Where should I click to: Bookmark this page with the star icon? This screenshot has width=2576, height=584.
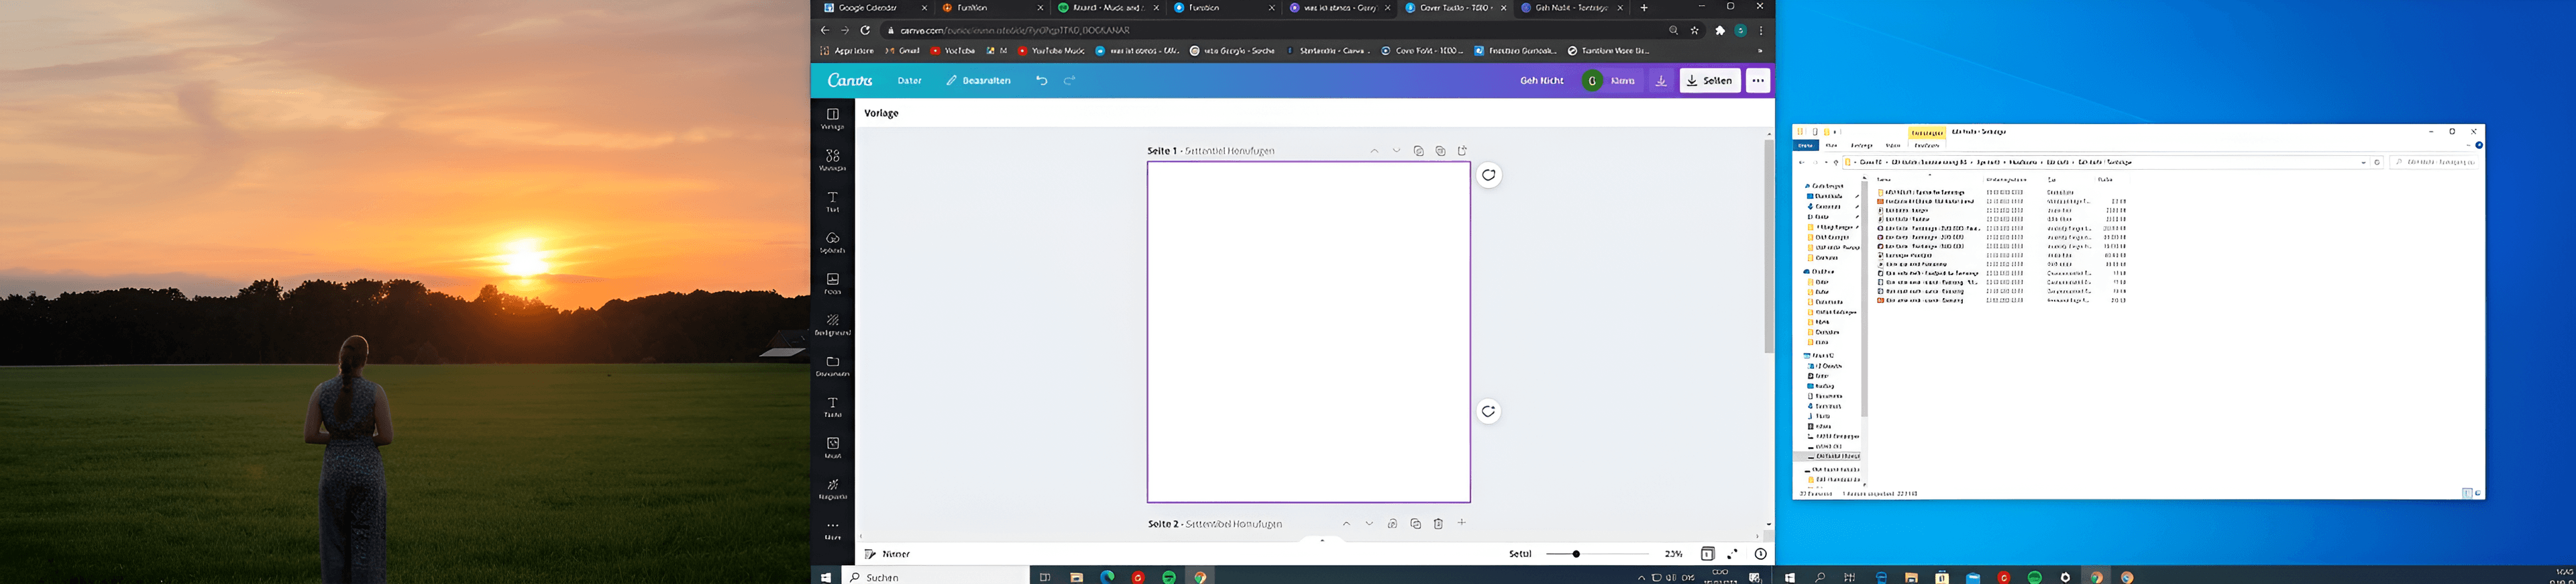point(1695,30)
